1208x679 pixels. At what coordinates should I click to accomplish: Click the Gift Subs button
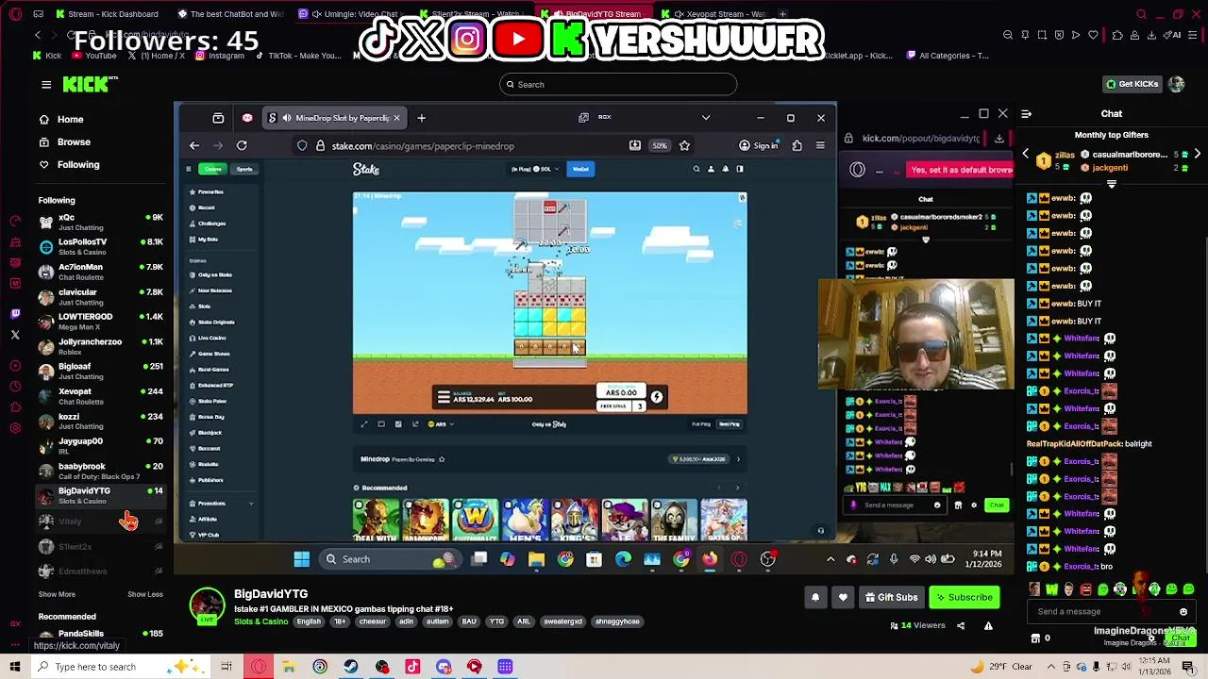click(892, 597)
